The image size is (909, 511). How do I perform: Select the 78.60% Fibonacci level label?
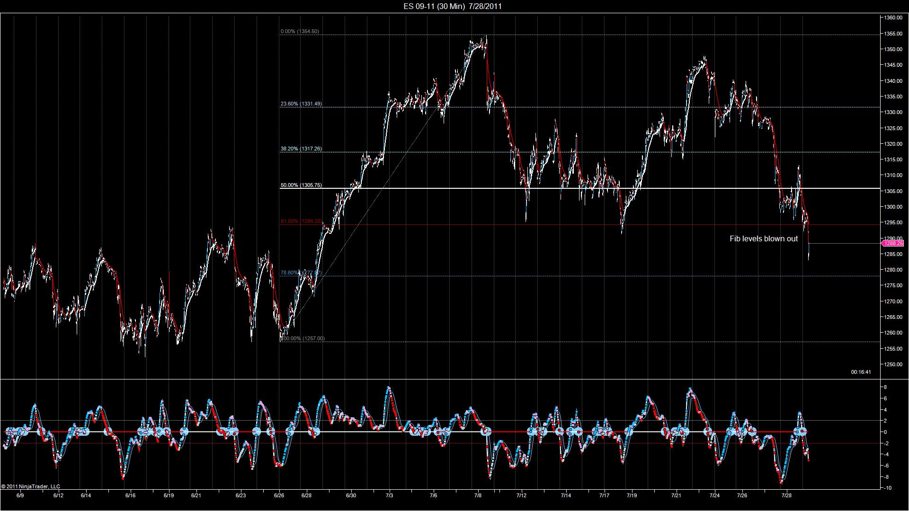click(x=301, y=273)
